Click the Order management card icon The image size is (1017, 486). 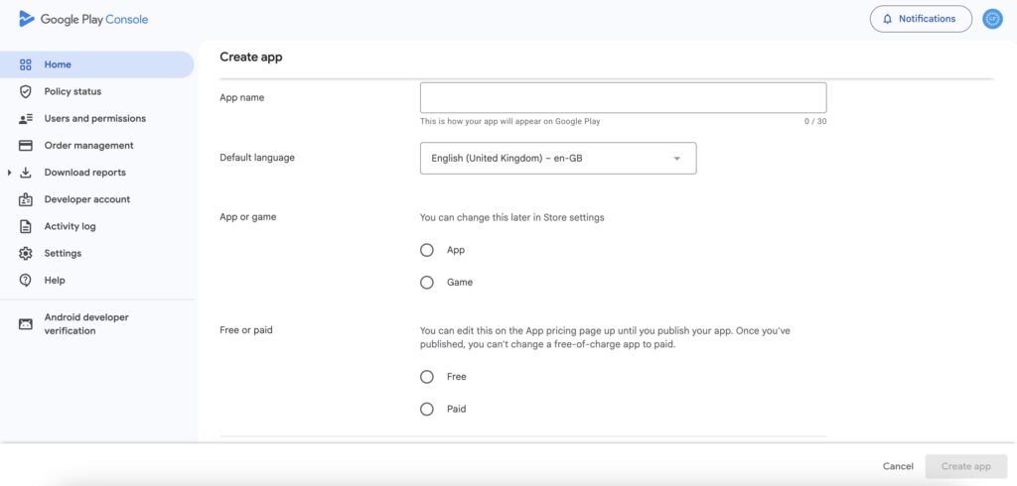(x=25, y=146)
